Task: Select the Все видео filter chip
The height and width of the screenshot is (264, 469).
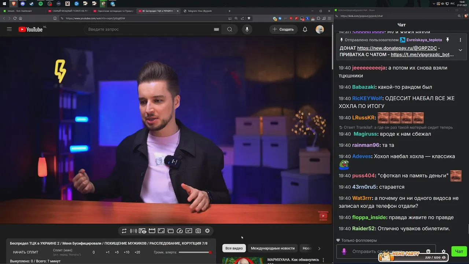Action: 234,248
